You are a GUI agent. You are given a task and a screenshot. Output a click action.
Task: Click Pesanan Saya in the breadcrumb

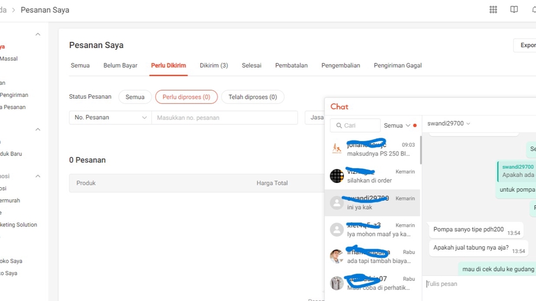pyautogui.click(x=45, y=10)
